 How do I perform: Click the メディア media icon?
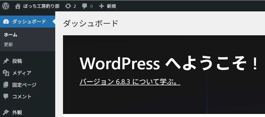point(6,73)
